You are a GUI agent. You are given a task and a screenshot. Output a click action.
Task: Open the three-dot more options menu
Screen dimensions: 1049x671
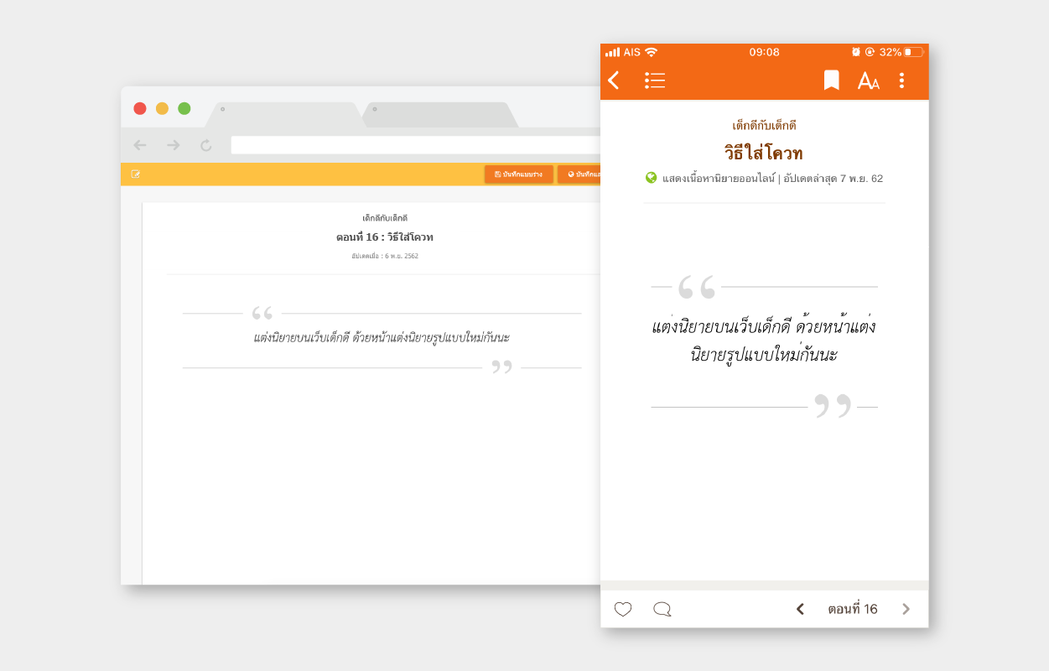(901, 81)
